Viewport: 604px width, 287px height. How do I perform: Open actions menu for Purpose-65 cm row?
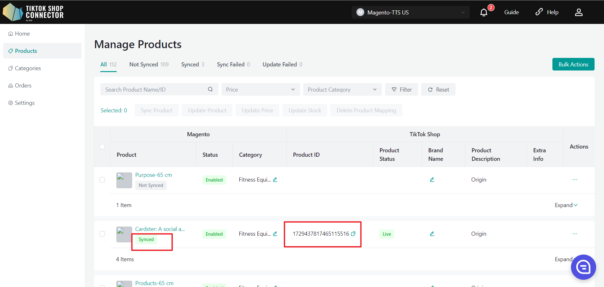(575, 180)
